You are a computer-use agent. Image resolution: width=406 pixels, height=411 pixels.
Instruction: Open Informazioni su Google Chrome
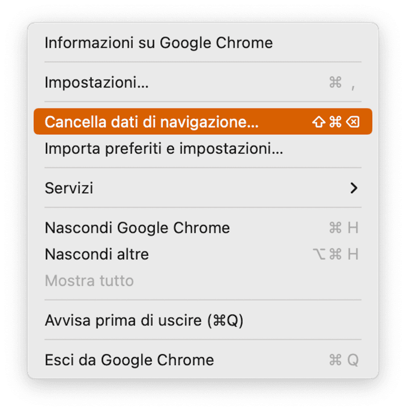click(x=203, y=43)
